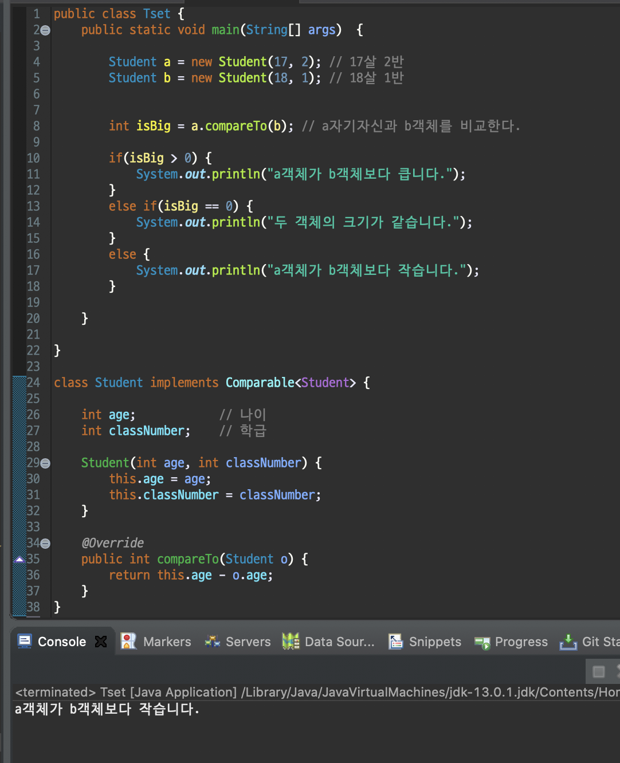Screen dimensions: 620x763
Task: Click the Terminate stop button in console
Action: [x=599, y=671]
